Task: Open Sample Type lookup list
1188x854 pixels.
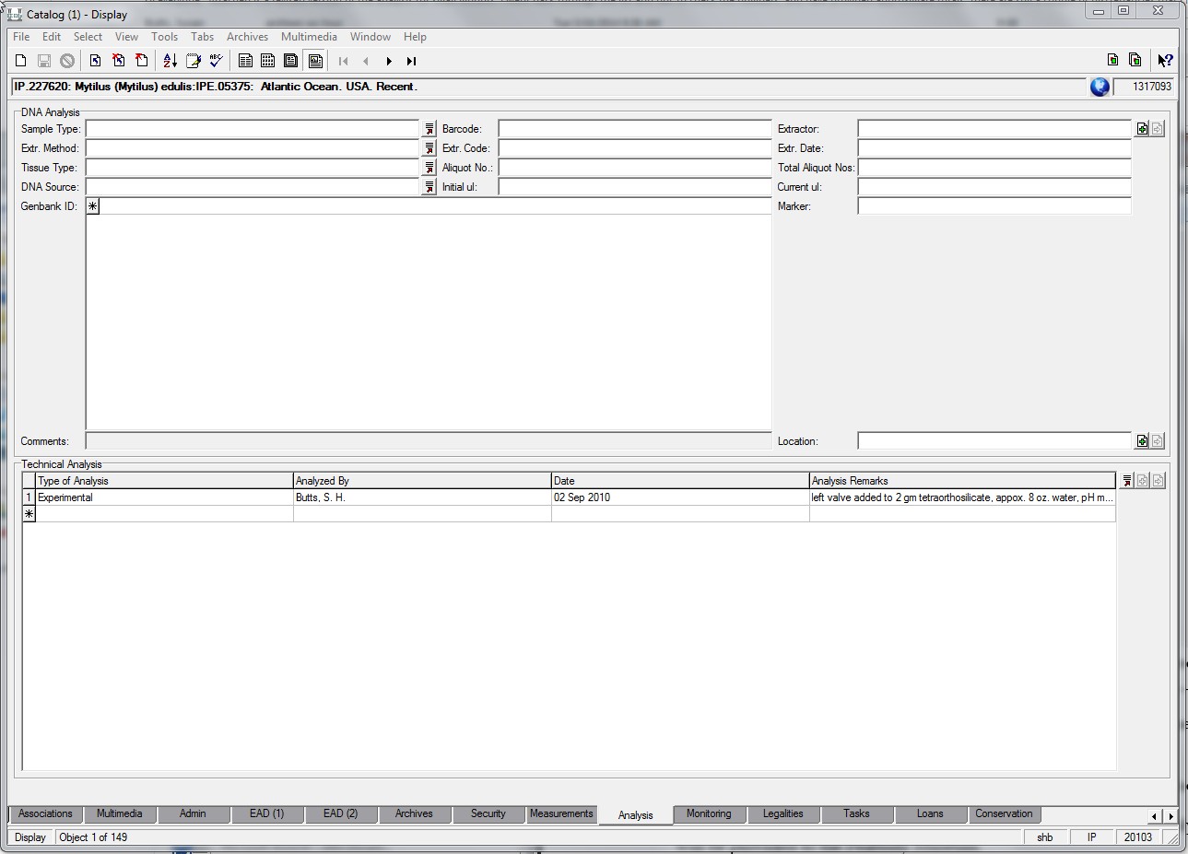Action: click(x=429, y=129)
